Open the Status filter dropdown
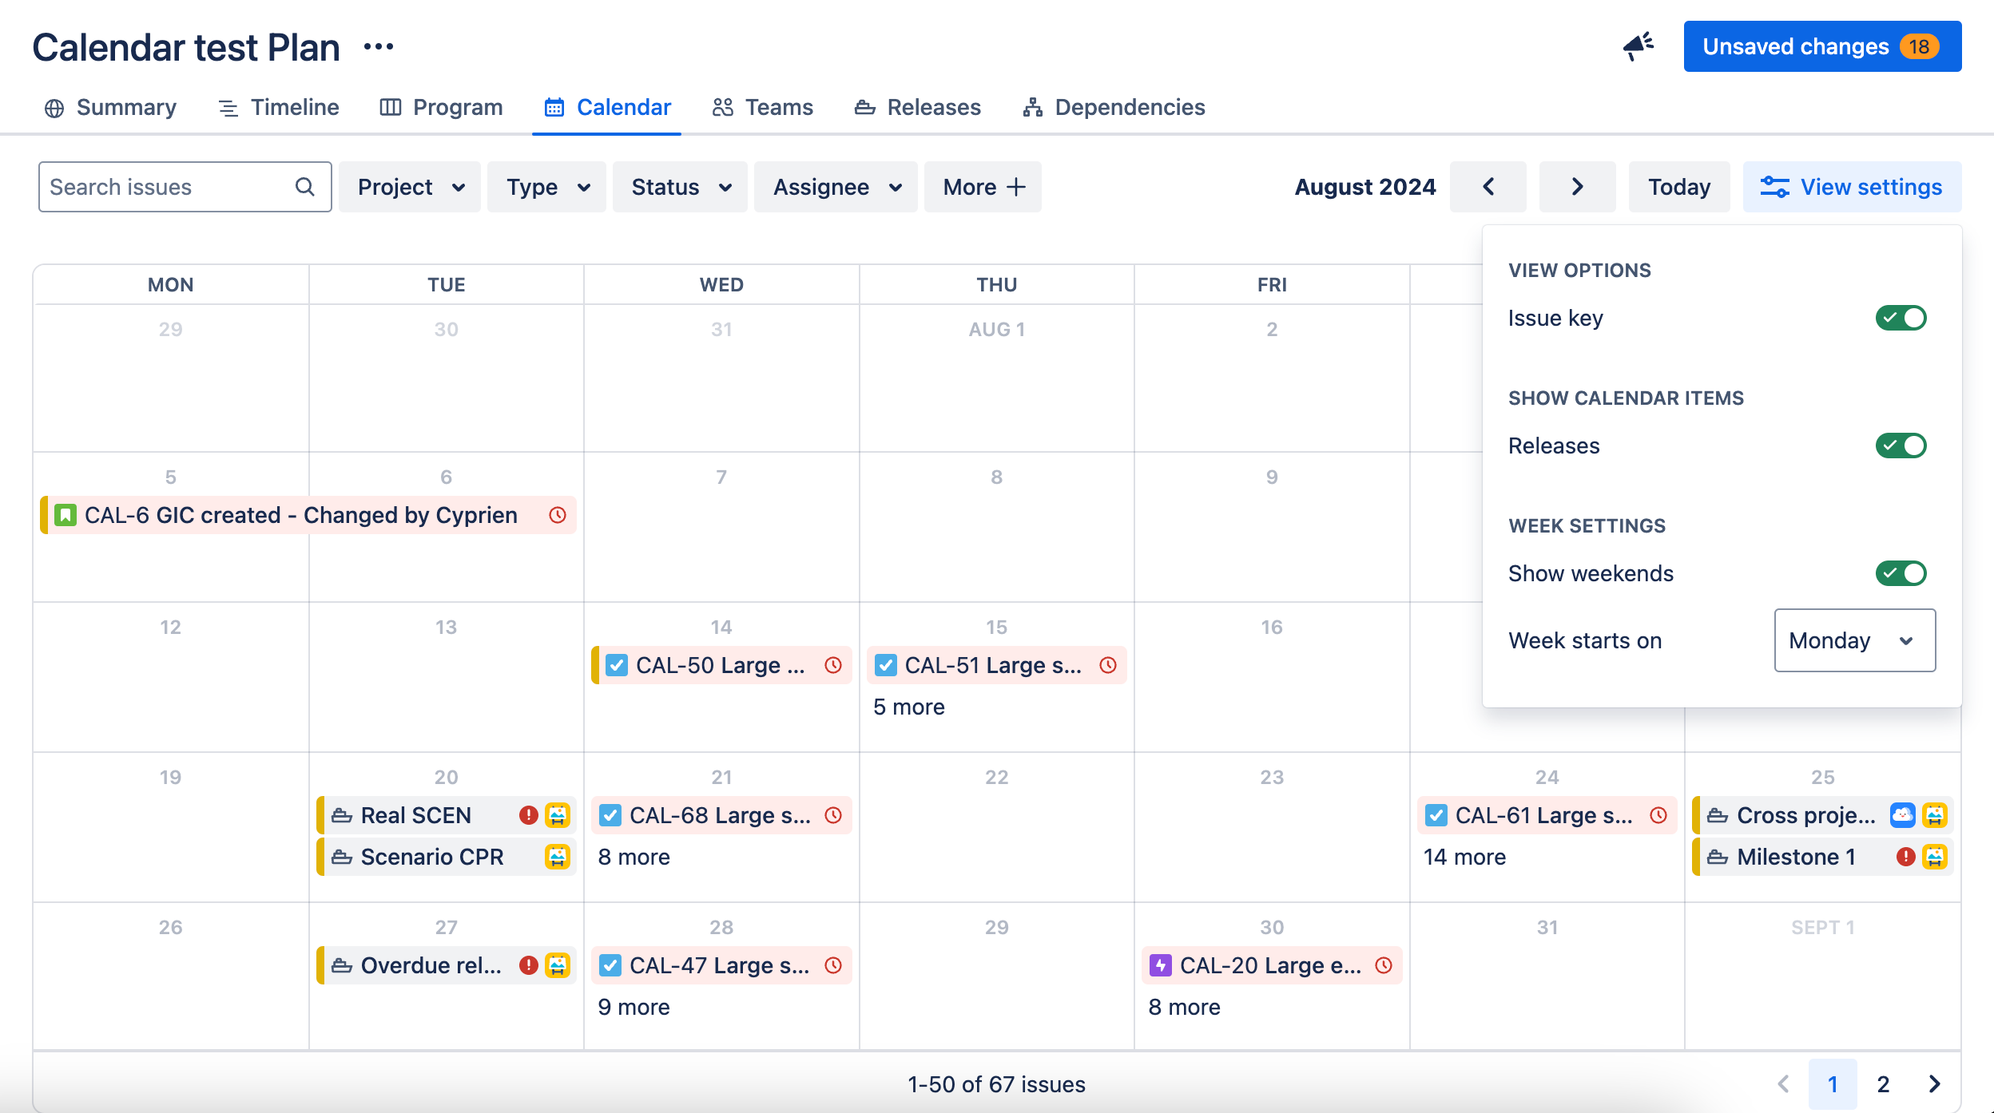This screenshot has height=1113, width=1994. pos(679,186)
